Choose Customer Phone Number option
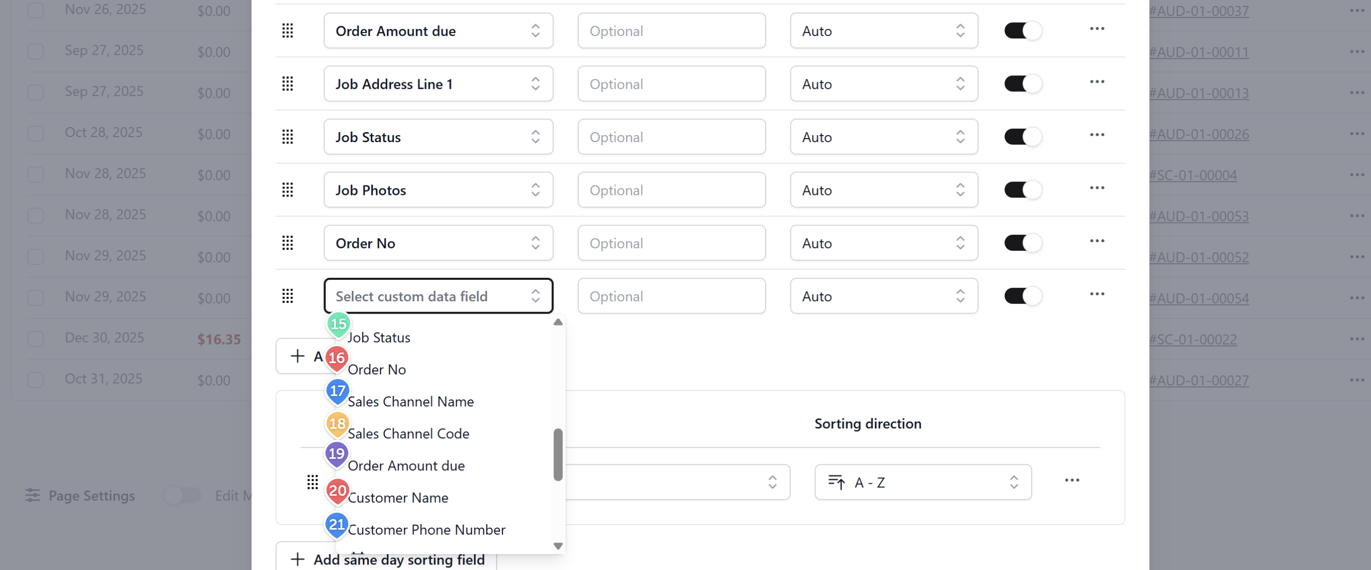1371x570 pixels. [426, 530]
